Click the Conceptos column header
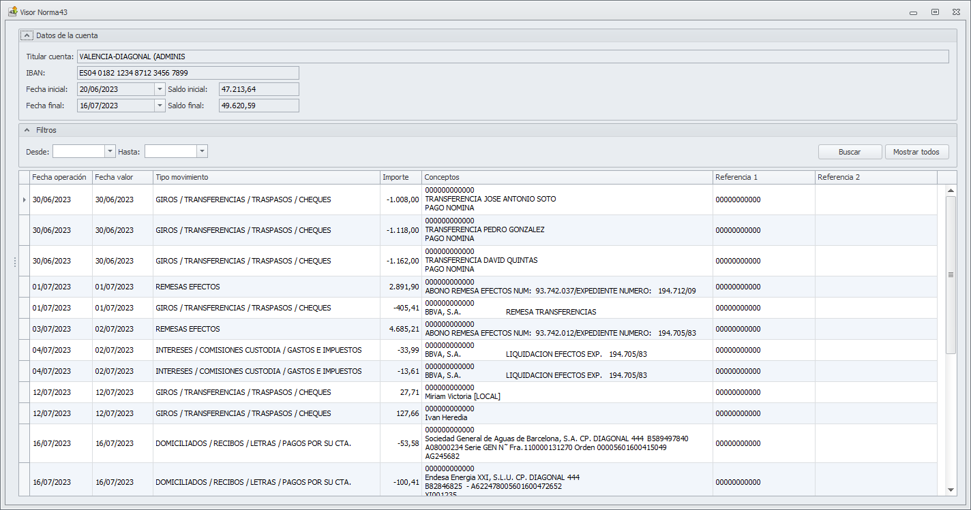Viewport: 971px width, 510px height. (x=566, y=177)
